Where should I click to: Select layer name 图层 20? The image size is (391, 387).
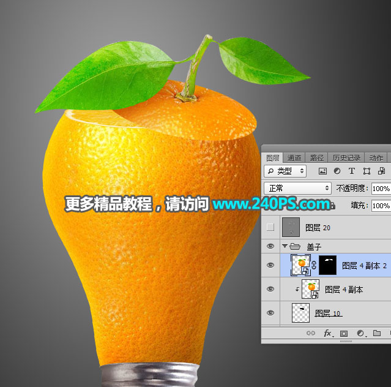318,228
